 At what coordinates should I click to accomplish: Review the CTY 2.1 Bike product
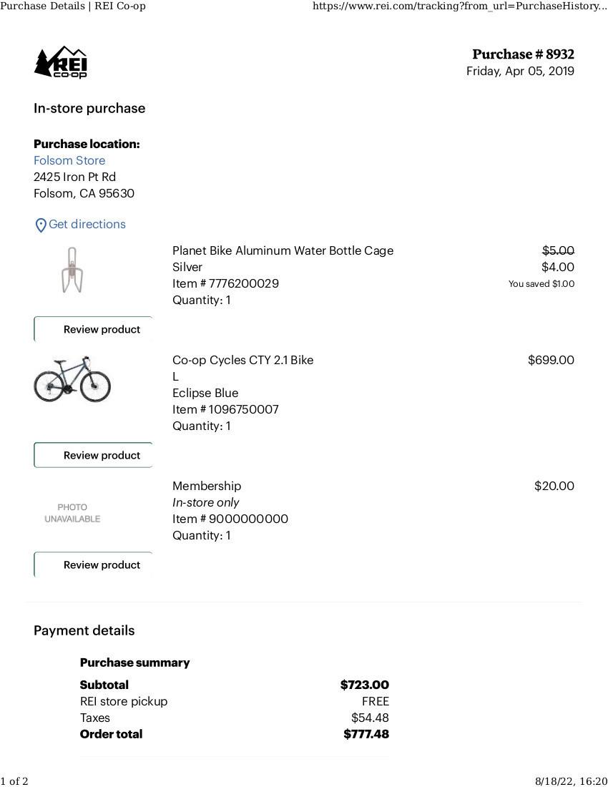[x=93, y=456]
